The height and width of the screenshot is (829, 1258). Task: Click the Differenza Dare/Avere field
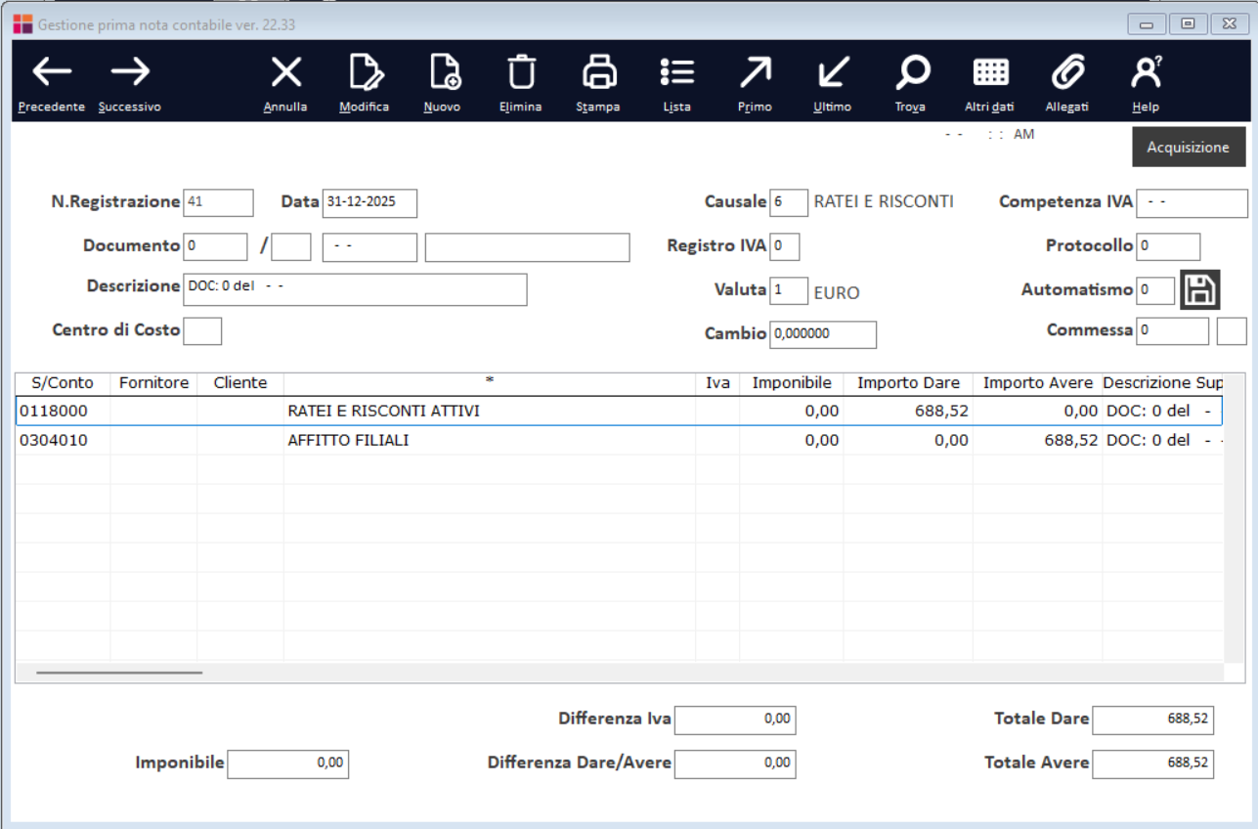tap(735, 764)
